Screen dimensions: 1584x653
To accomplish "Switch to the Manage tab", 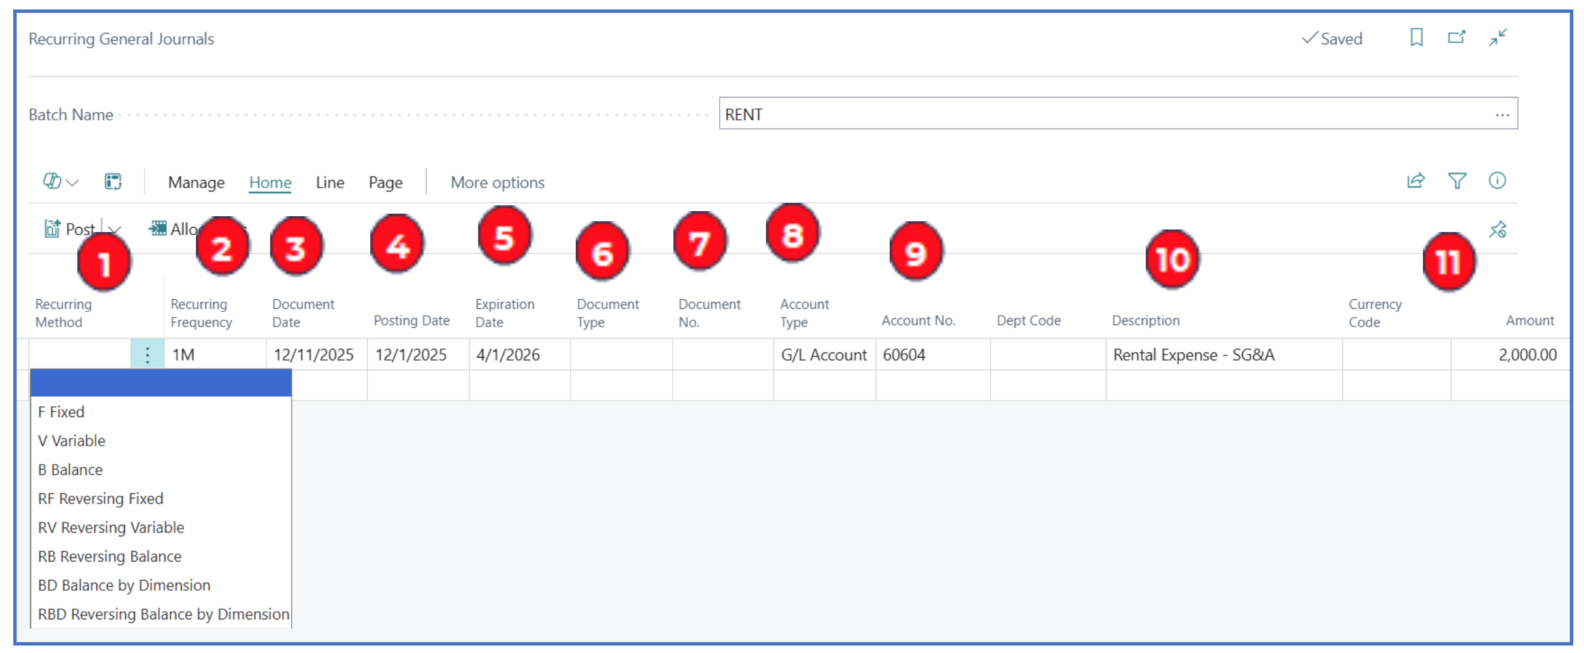I will [196, 183].
